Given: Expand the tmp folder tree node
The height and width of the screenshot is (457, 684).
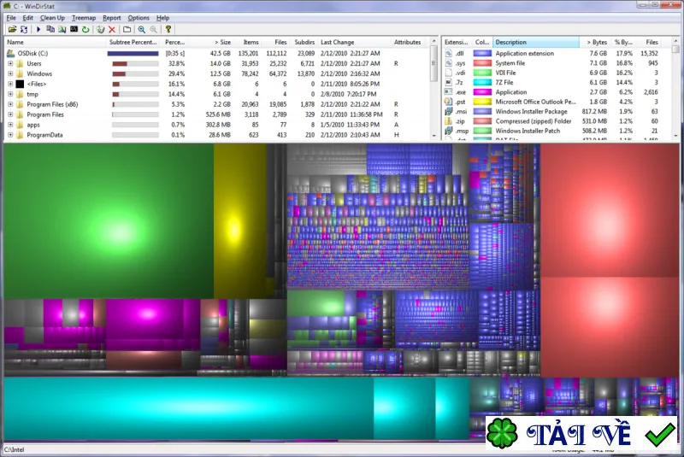Looking at the screenshot, I should point(10,94).
